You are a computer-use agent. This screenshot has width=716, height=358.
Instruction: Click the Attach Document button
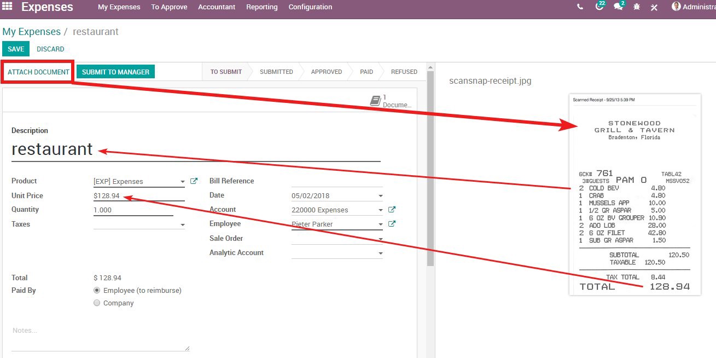[x=38, y=72]
